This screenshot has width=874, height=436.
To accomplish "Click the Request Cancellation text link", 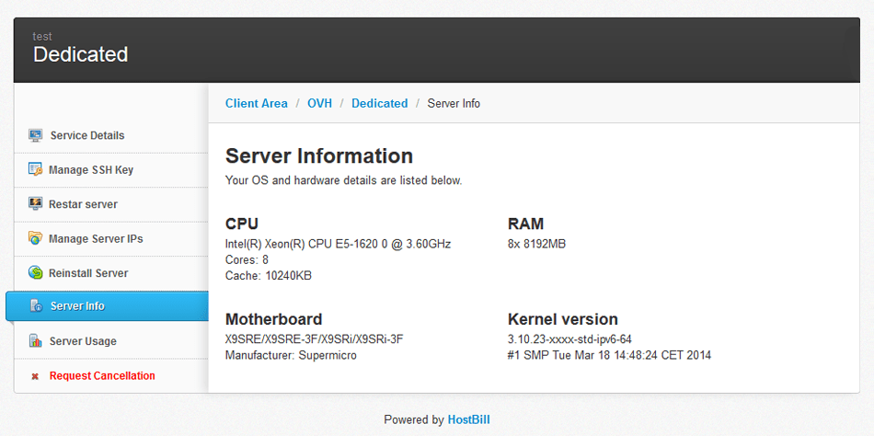I will [x=102, y=375].
